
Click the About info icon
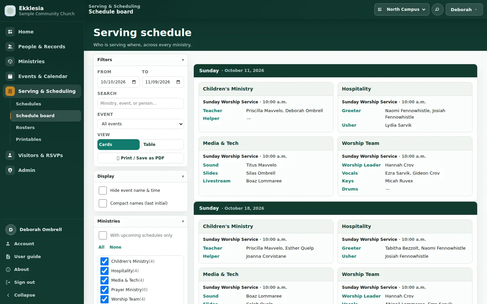[8, 270]
